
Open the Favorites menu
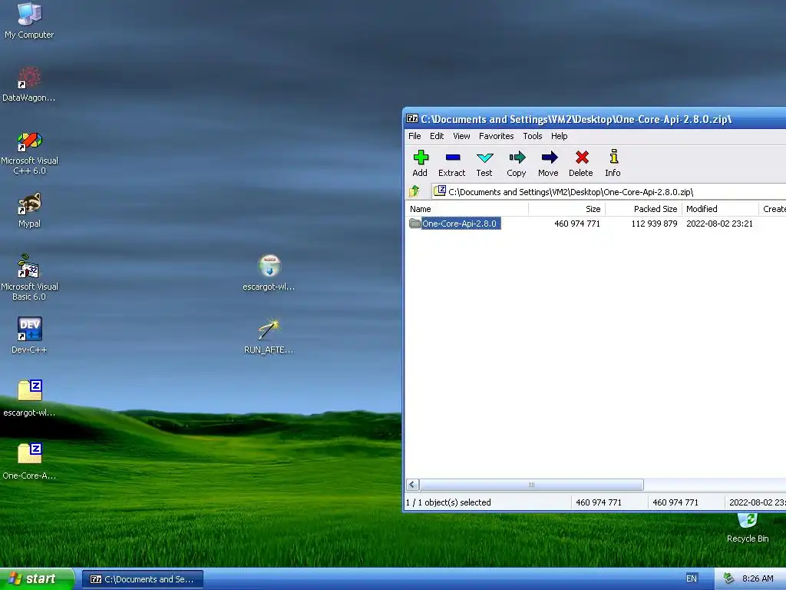coord(497,136)
